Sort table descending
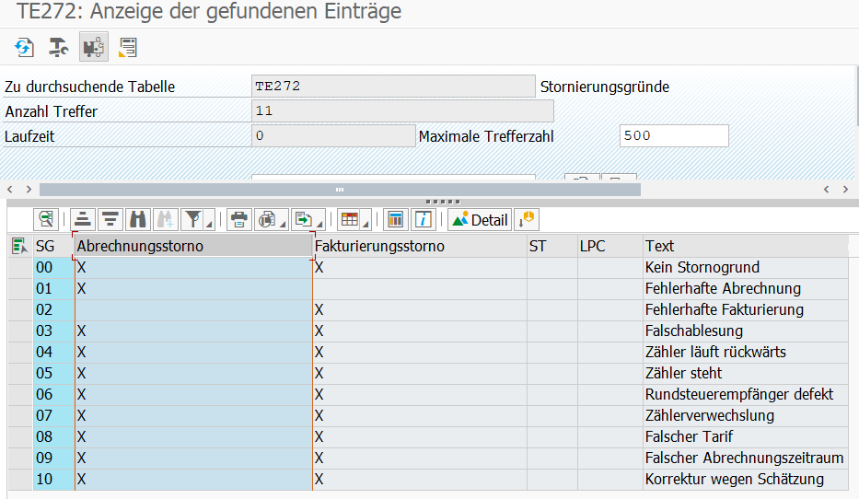This screenshot has width=859, height=499. click(110, 219)
